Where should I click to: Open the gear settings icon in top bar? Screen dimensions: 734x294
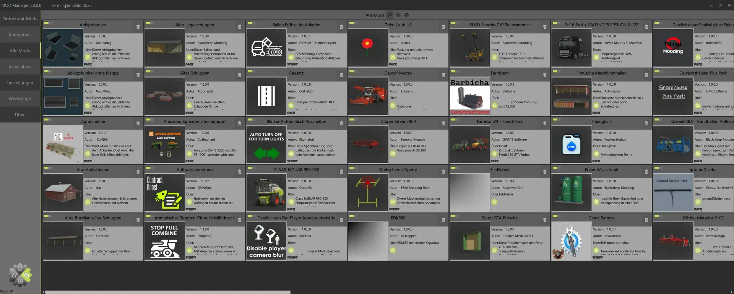tap(406, 15)
